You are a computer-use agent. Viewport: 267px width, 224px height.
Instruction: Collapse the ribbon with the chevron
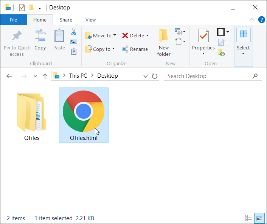(252, 20)
